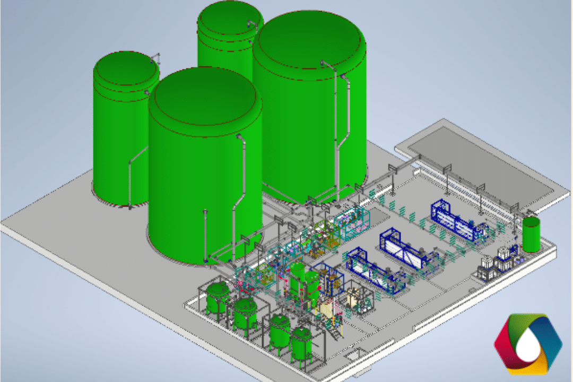Click the hexagonal water-drop logo
Viewport: 573px width, 382px height.
pyautogui.click(x=527, y=343)
